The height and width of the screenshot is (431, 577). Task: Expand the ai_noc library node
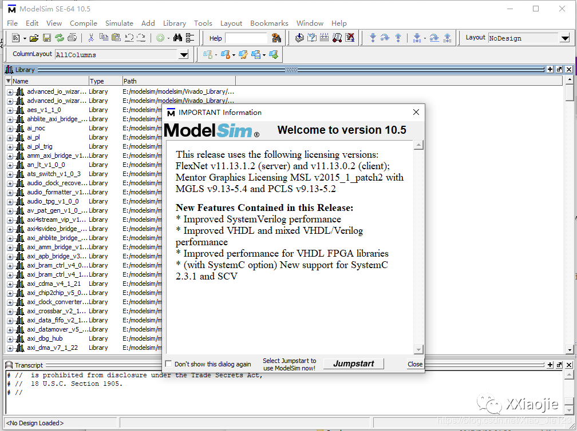coord(10,129)
